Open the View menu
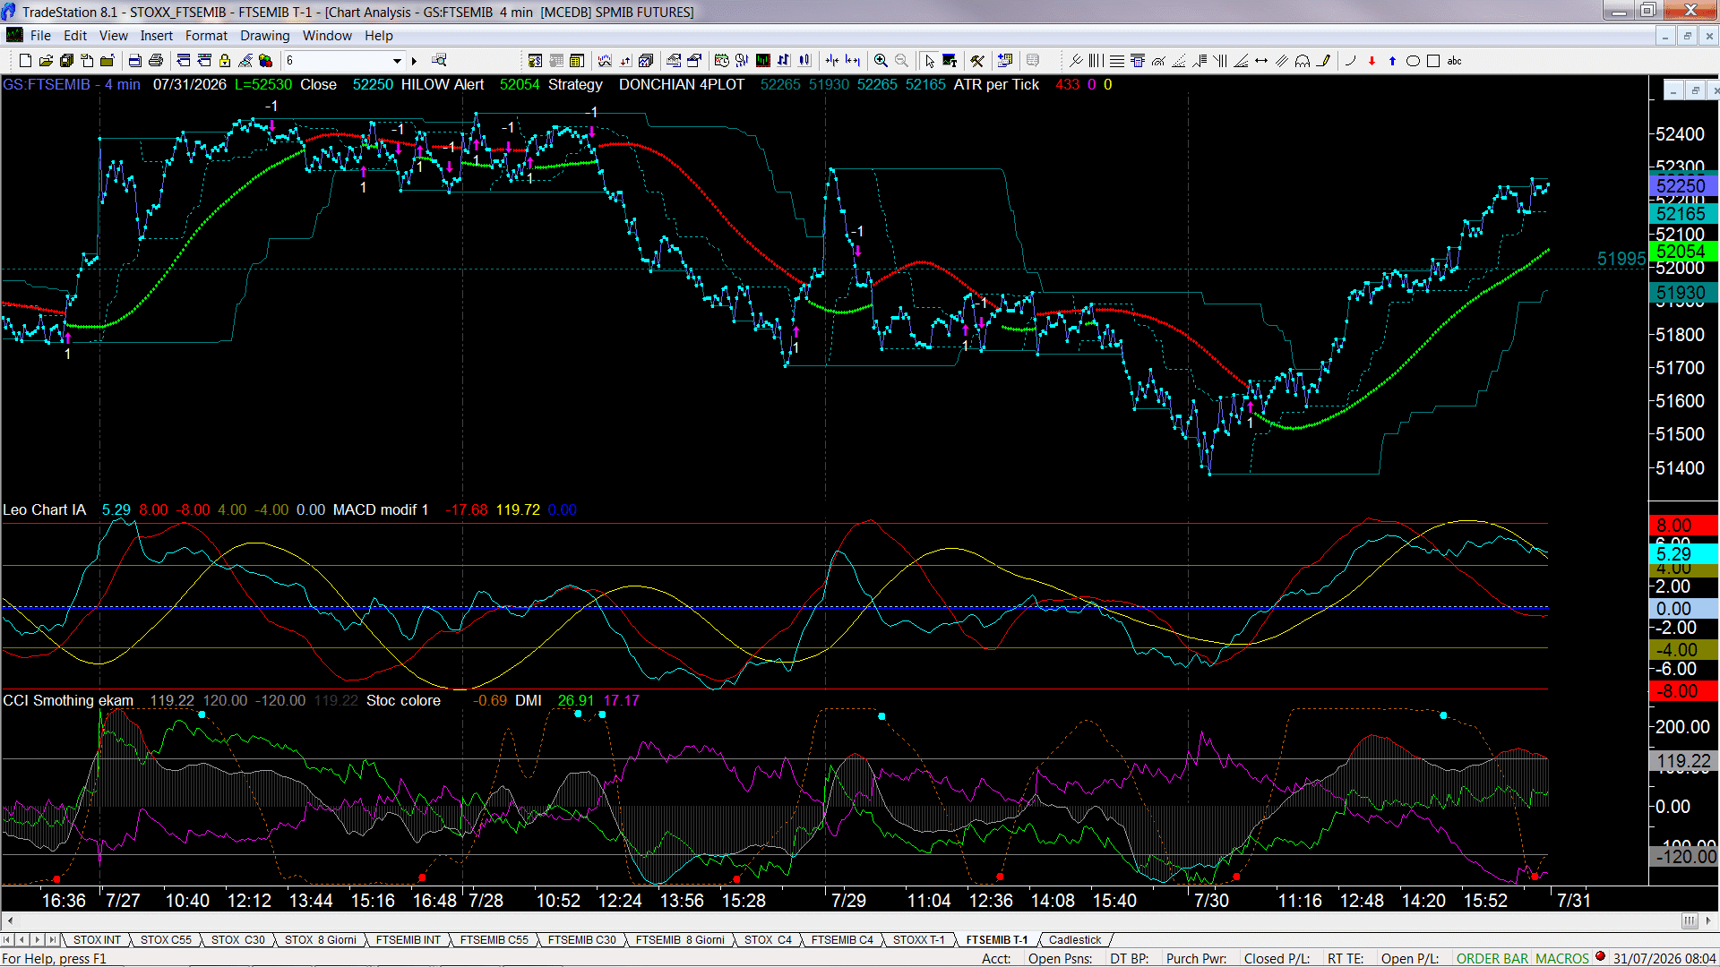 (113, 36)
